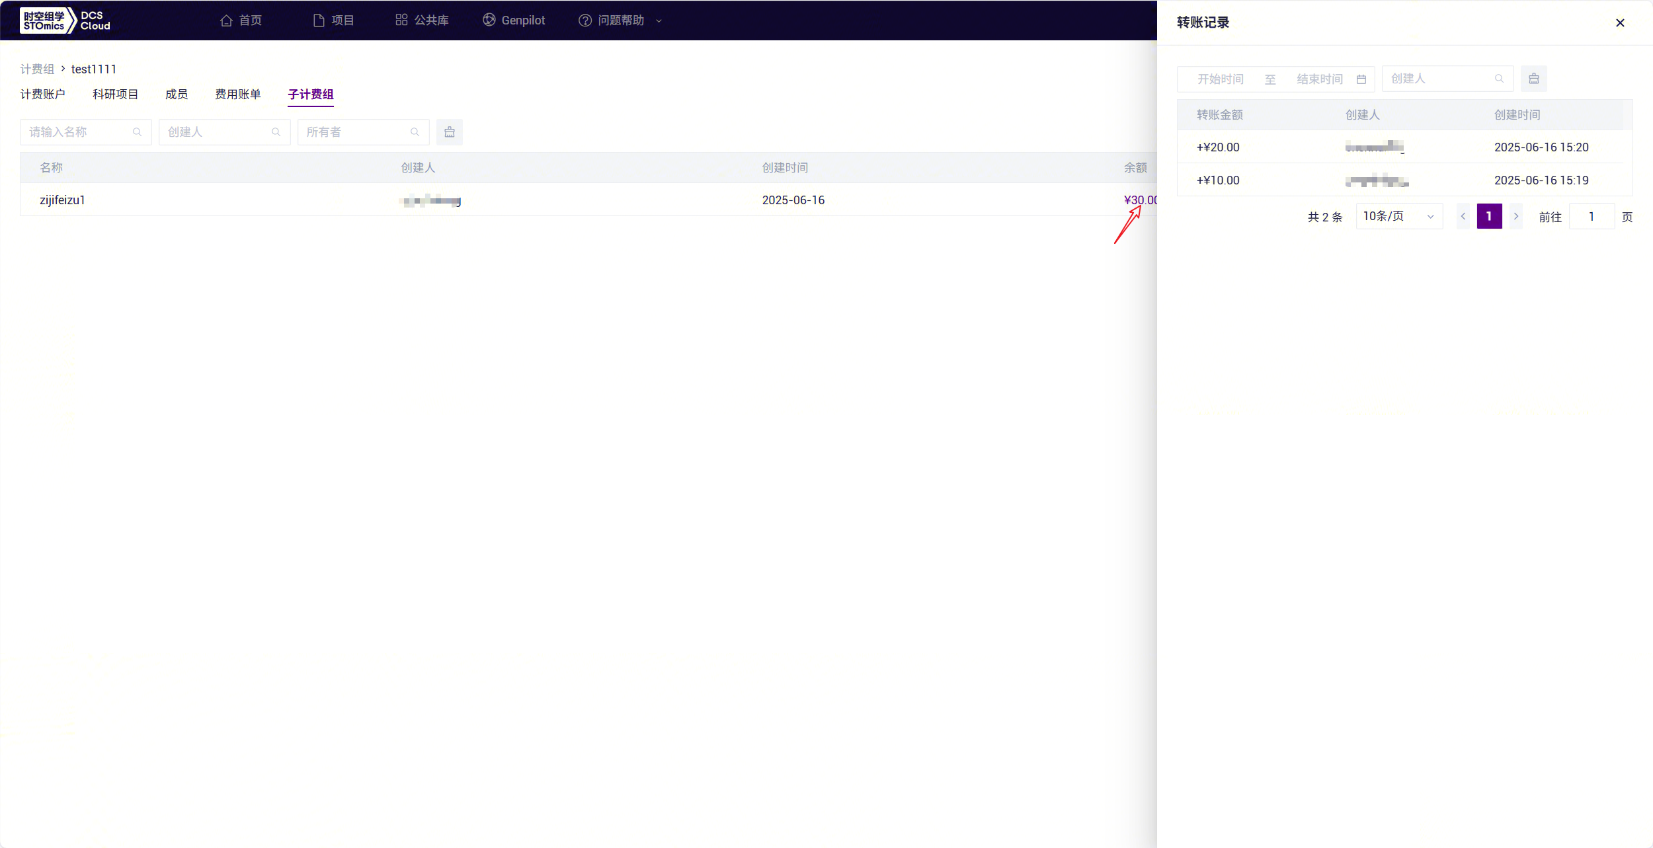Click search icon in 所有者 field
Screen dimensions: 1653x848
[x=415, y=132]
